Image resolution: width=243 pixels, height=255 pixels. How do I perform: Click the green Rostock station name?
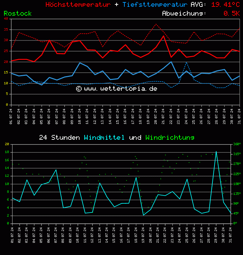(18, 14)
